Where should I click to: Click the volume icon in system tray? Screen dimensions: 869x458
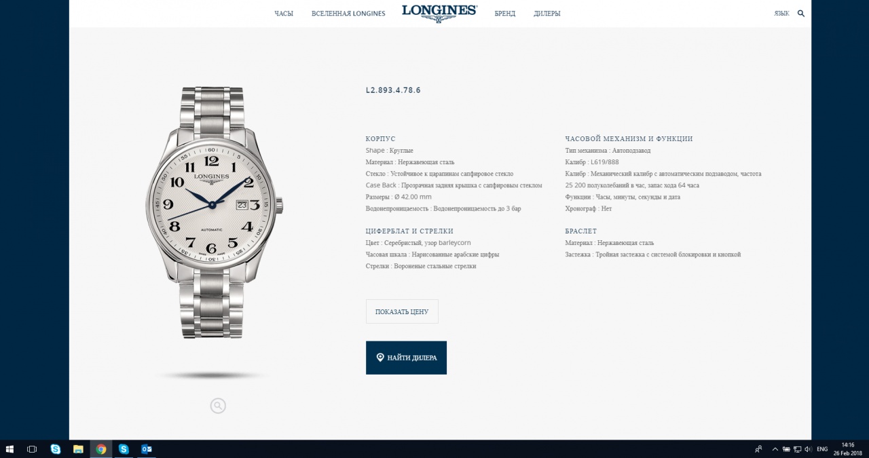807,449
